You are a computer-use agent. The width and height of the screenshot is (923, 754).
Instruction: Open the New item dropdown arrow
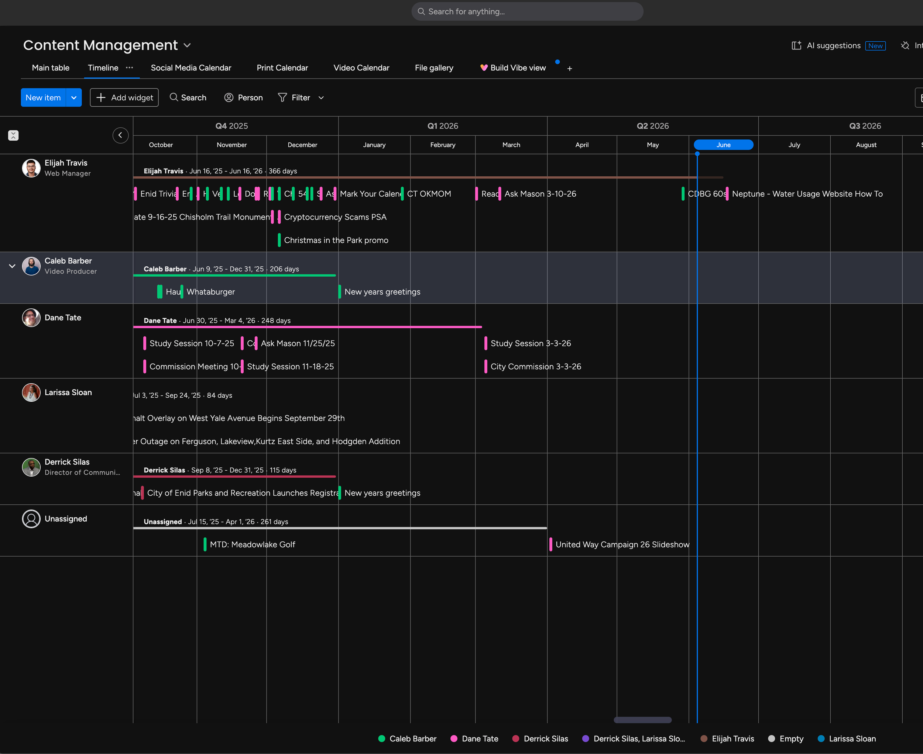(x=74, y=98)
